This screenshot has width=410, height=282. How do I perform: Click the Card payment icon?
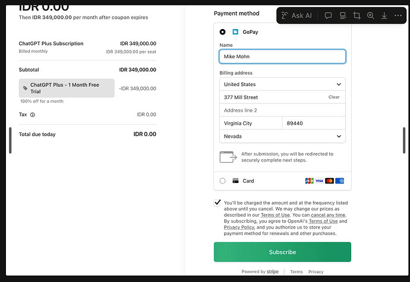tap(235, 181)
